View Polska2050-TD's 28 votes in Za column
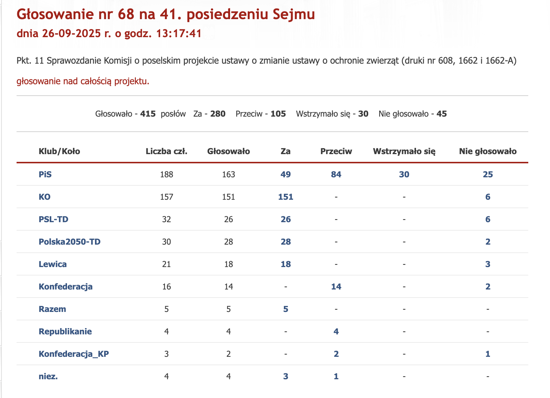The width and height of the screenshot is (550, 398). click(286, 242)
